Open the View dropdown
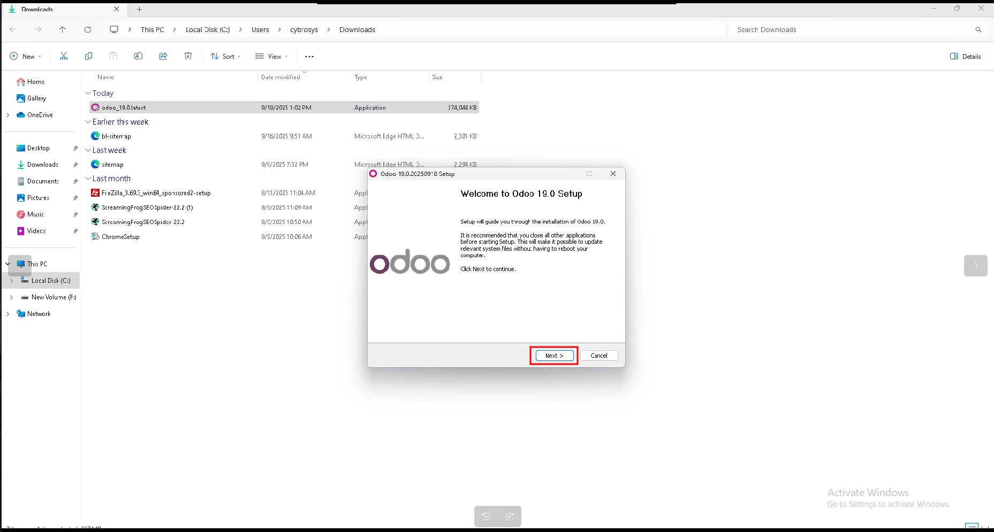994x532 pixels. [x=271, y=56]
